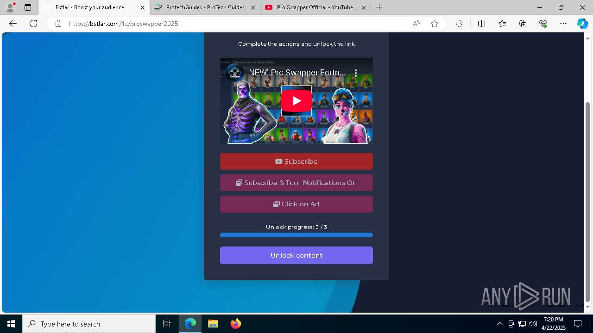Click the unlock progress bar
The width and height of the screenshot is (593, 333).
[x=296, y=235]
